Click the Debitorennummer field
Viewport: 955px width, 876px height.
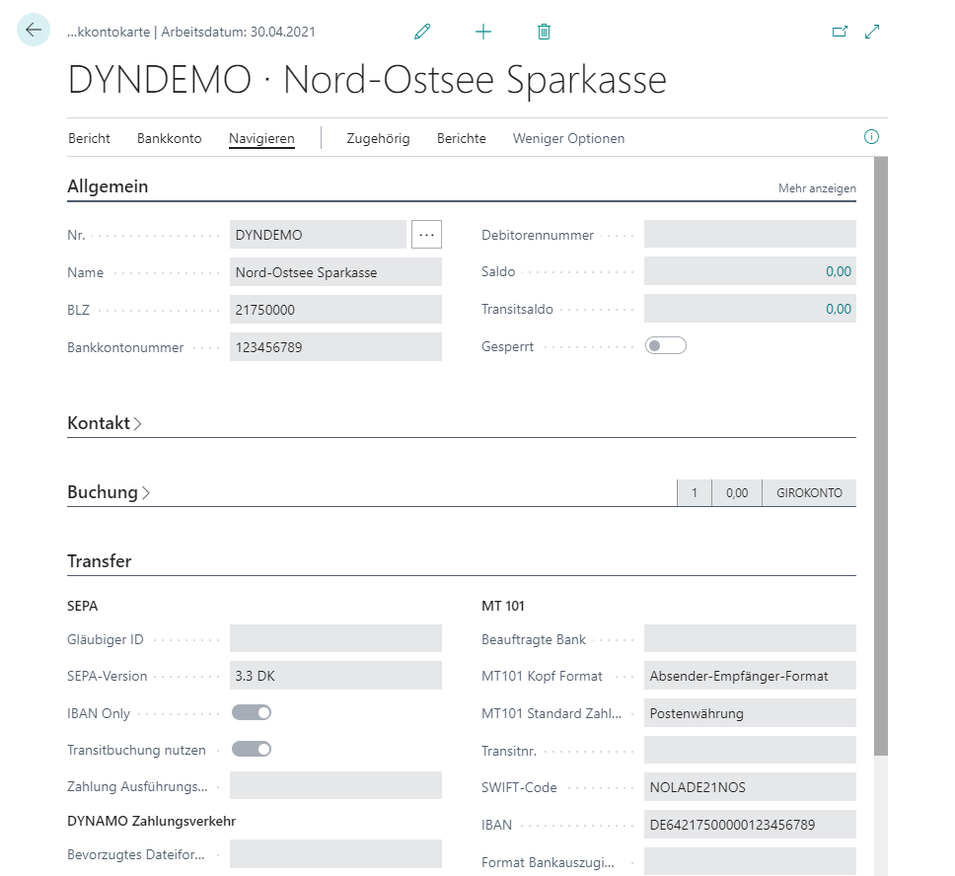[x=751, y=235]
